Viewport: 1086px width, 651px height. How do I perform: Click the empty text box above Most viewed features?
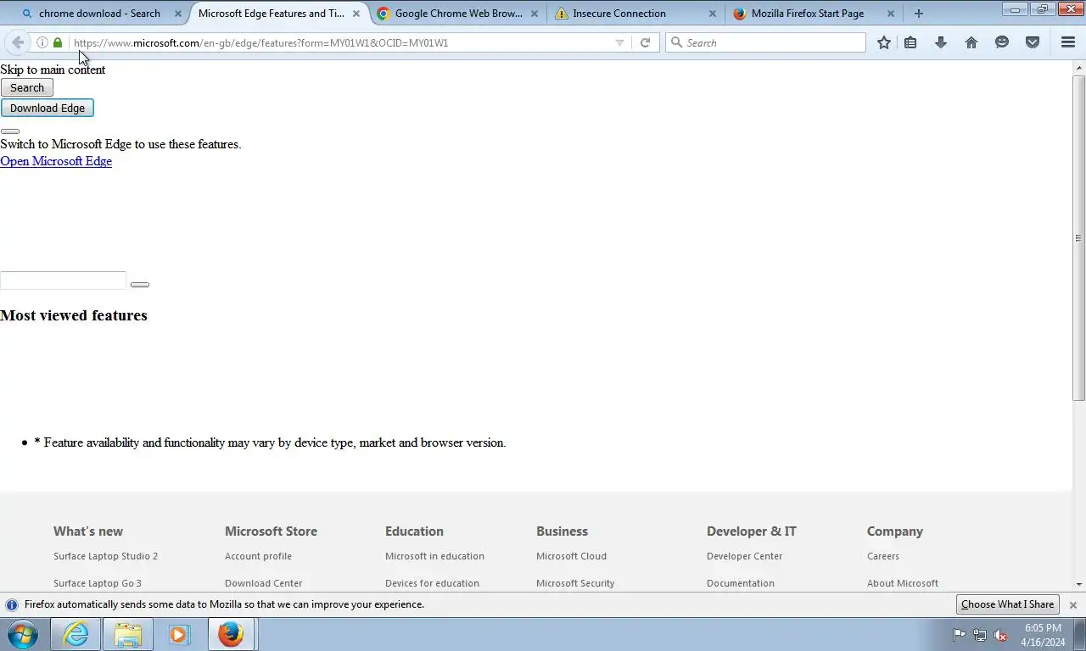pyautogui.click(x=63, y=281)
